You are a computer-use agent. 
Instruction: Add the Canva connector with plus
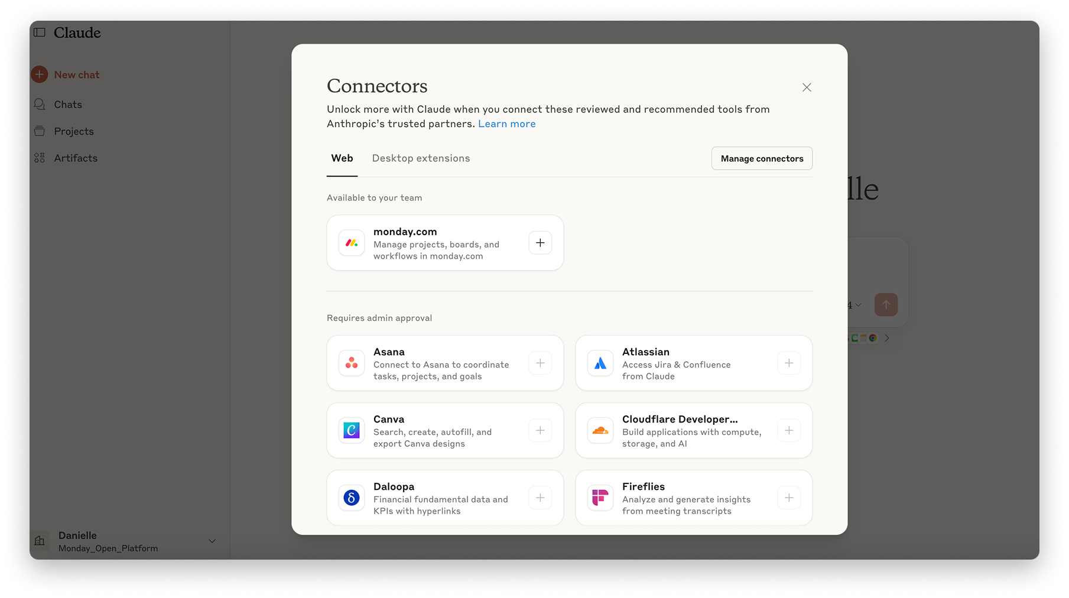540,430
